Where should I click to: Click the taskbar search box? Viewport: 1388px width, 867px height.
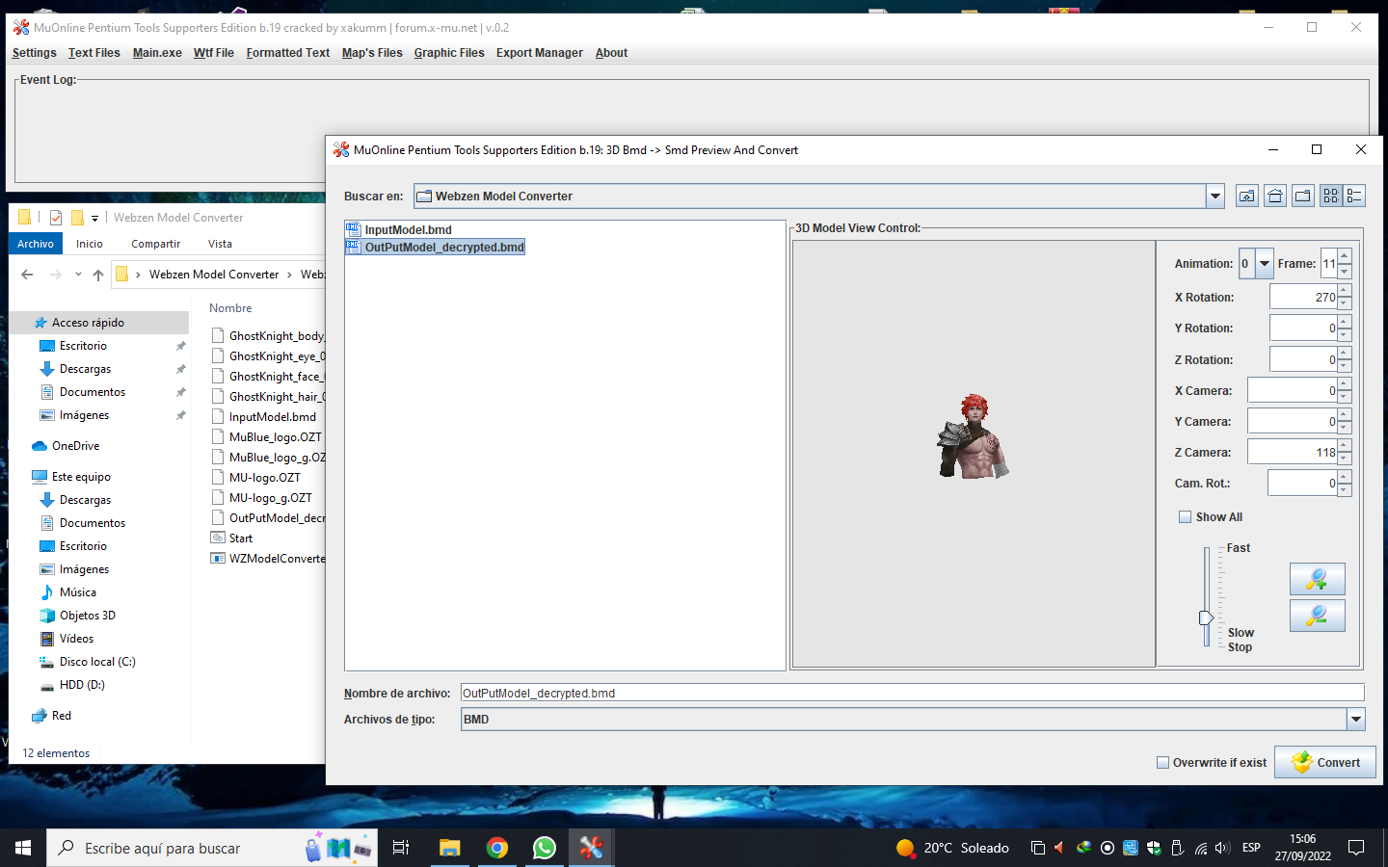tap(212, 848)
